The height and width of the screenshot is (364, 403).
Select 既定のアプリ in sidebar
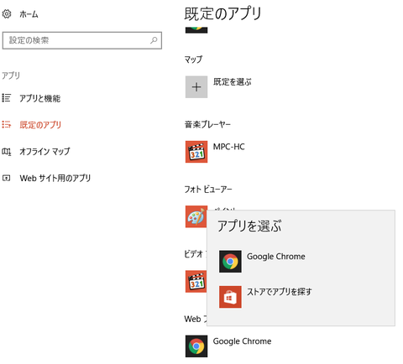(40, 125)
